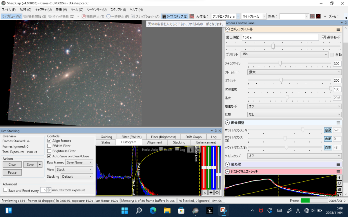Click the Windows search magnifier icon

139,210
